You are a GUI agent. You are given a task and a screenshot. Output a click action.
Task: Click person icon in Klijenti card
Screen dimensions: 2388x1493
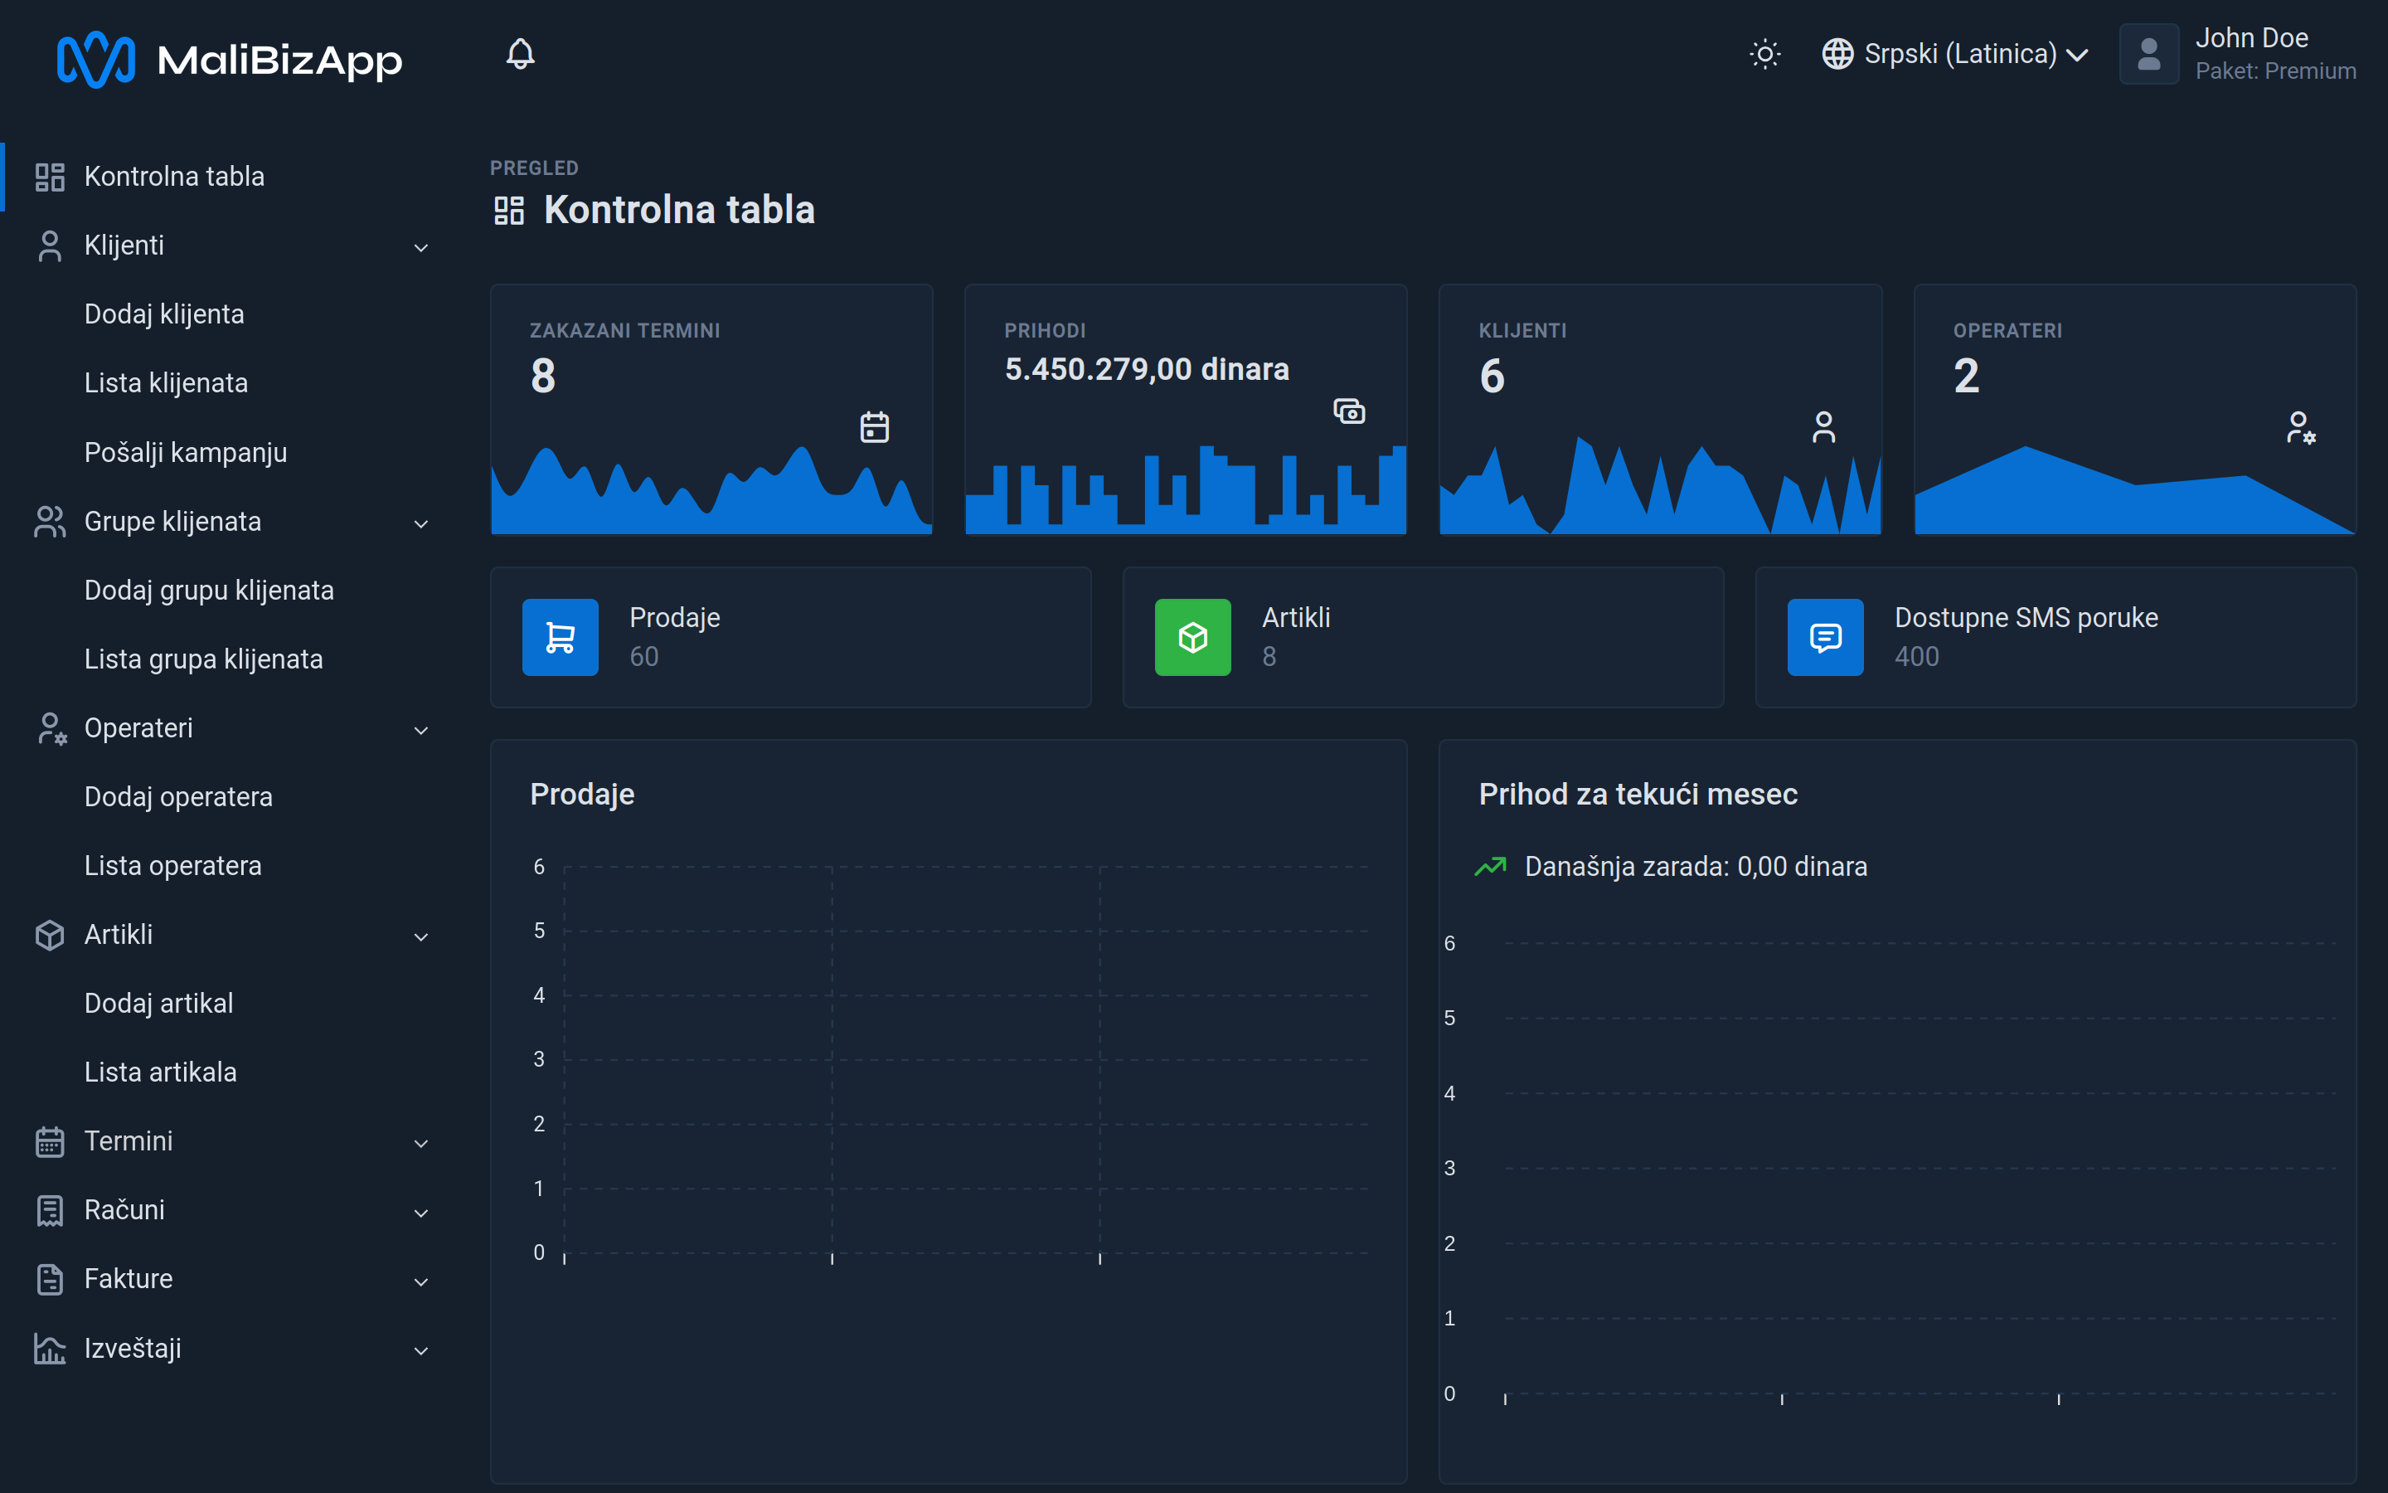click(x=1823, y=427)
